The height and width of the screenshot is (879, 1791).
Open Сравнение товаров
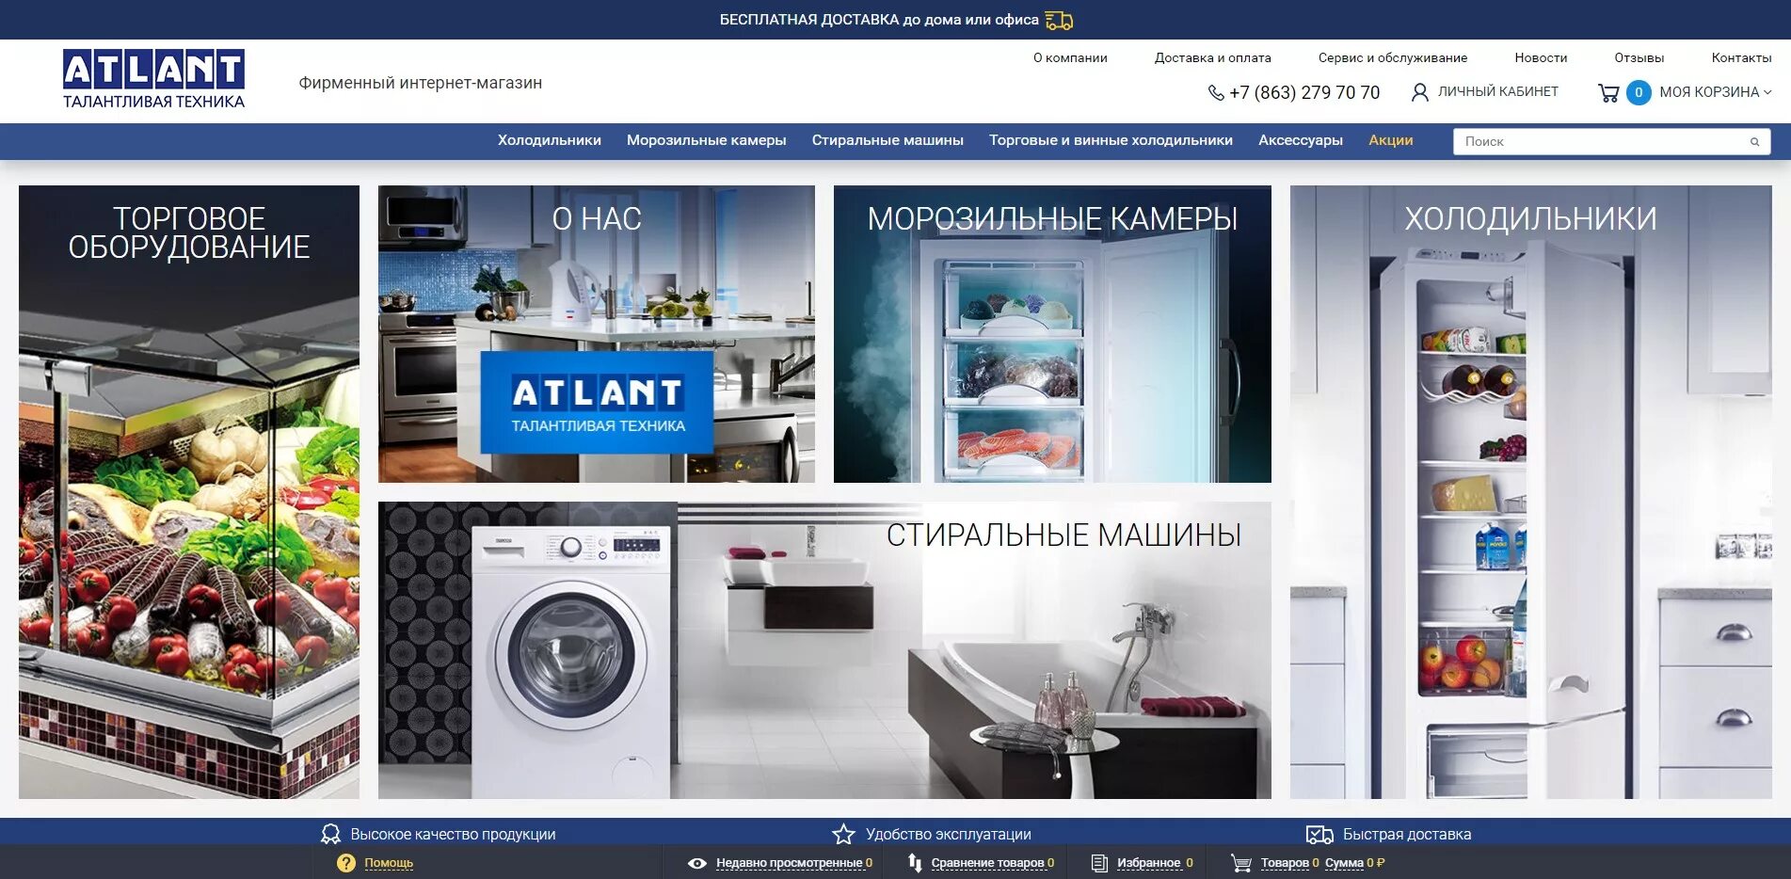click(x=987, y=863)
